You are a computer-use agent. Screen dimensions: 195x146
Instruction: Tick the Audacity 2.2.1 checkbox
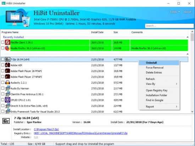point(3,82)
